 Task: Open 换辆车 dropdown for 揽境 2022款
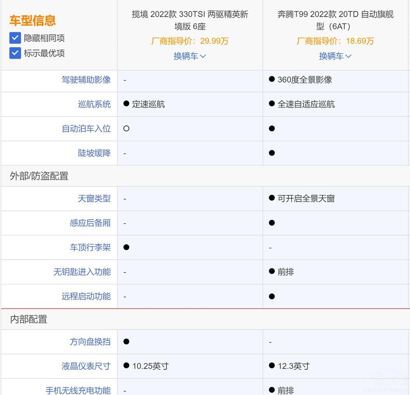click(189, 56)
